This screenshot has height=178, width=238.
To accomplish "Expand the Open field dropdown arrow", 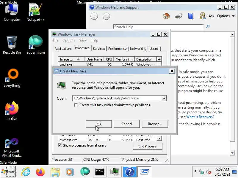I will click(x=164, y=98).
